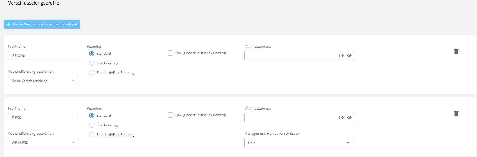477x157 pixels.
Task: Click generate passphrase icon in P-NONE profile
Action: pos(341,56)
